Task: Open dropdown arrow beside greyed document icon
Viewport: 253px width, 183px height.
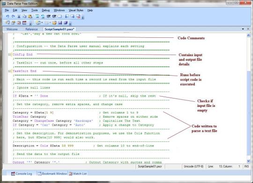Action: (x=50, y=23)
